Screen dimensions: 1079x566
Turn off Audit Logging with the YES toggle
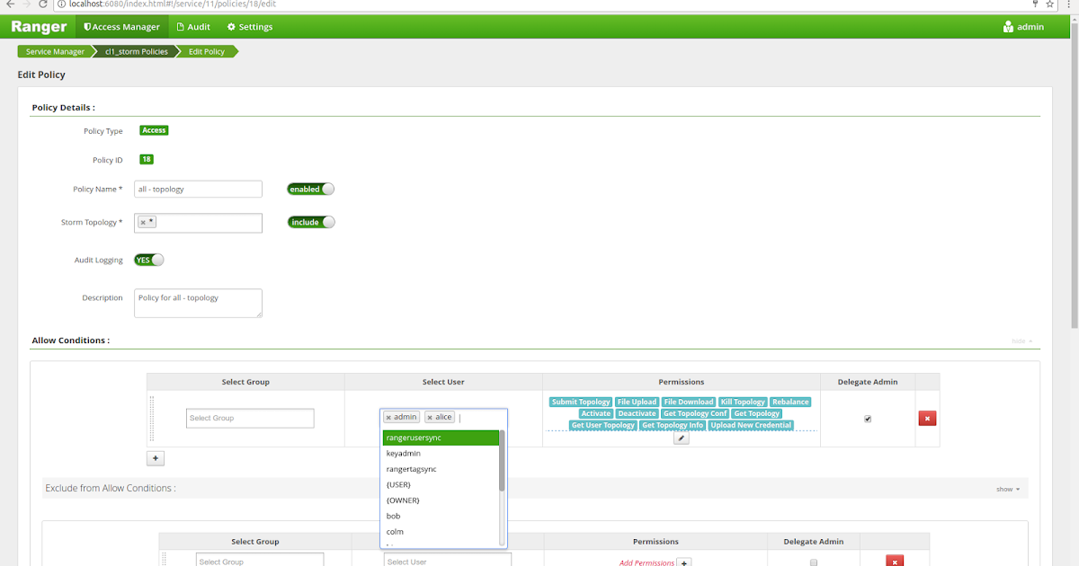[x=148, y=259]
